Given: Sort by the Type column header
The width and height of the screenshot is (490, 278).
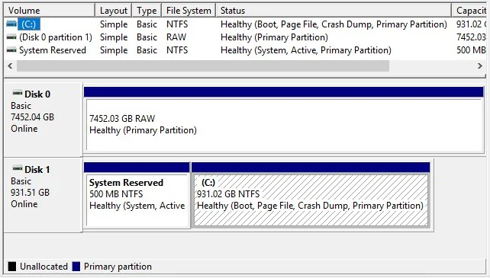Looking at the screenshot, I should pyautogui.click(x=147, y=11).
